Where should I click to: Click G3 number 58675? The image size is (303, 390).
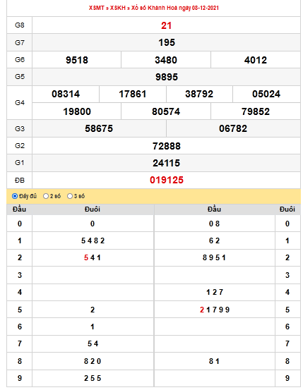click(x=99, y=128)
